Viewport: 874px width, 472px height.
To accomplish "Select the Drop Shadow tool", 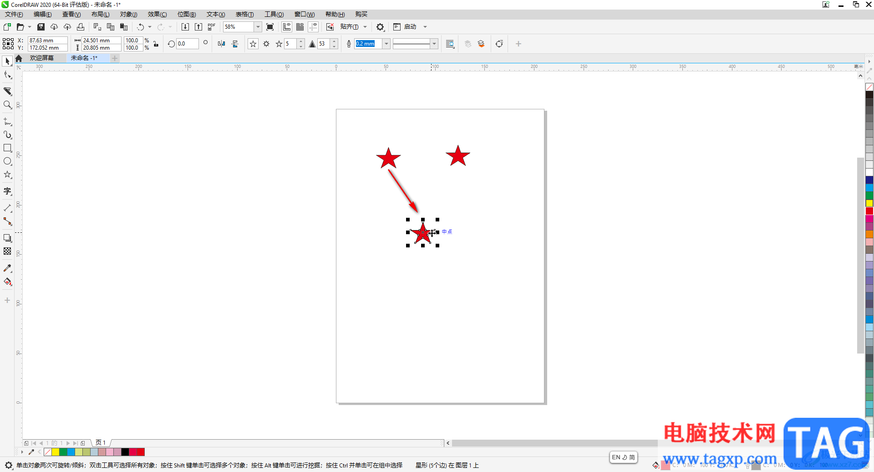I will pyautogui.click(x=7, y=238).
